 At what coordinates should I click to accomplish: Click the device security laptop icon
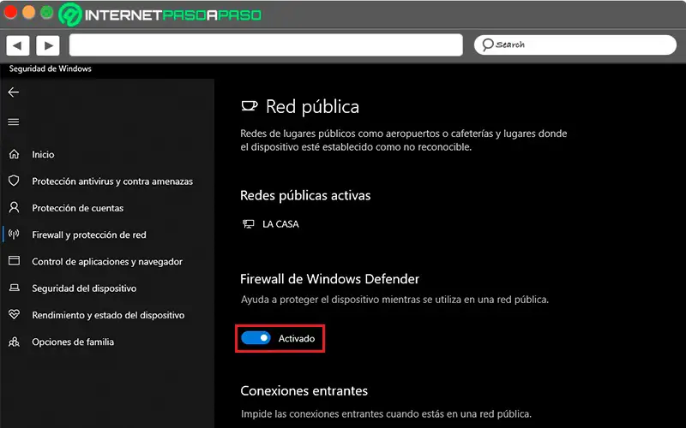pos(14,288)
